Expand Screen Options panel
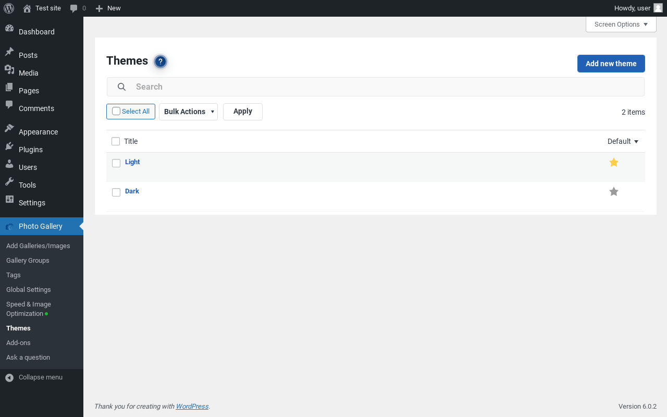This screenshot has height=417, width=667. 621,24
